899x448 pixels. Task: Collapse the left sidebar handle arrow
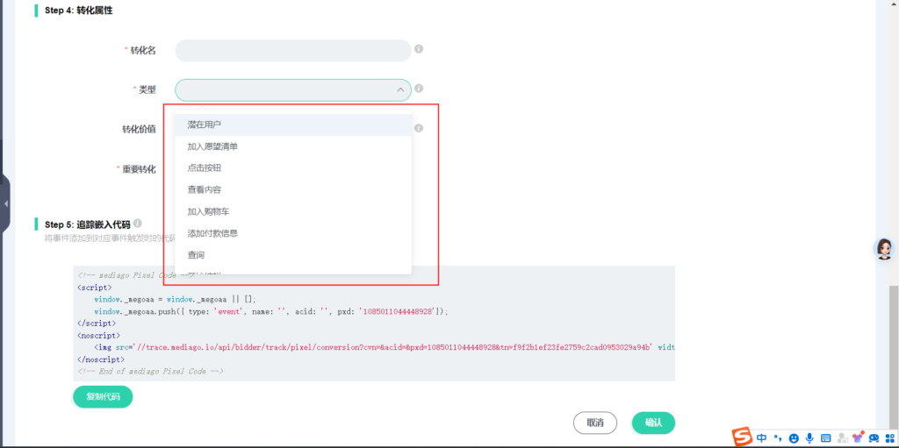(x=5, y=204)
